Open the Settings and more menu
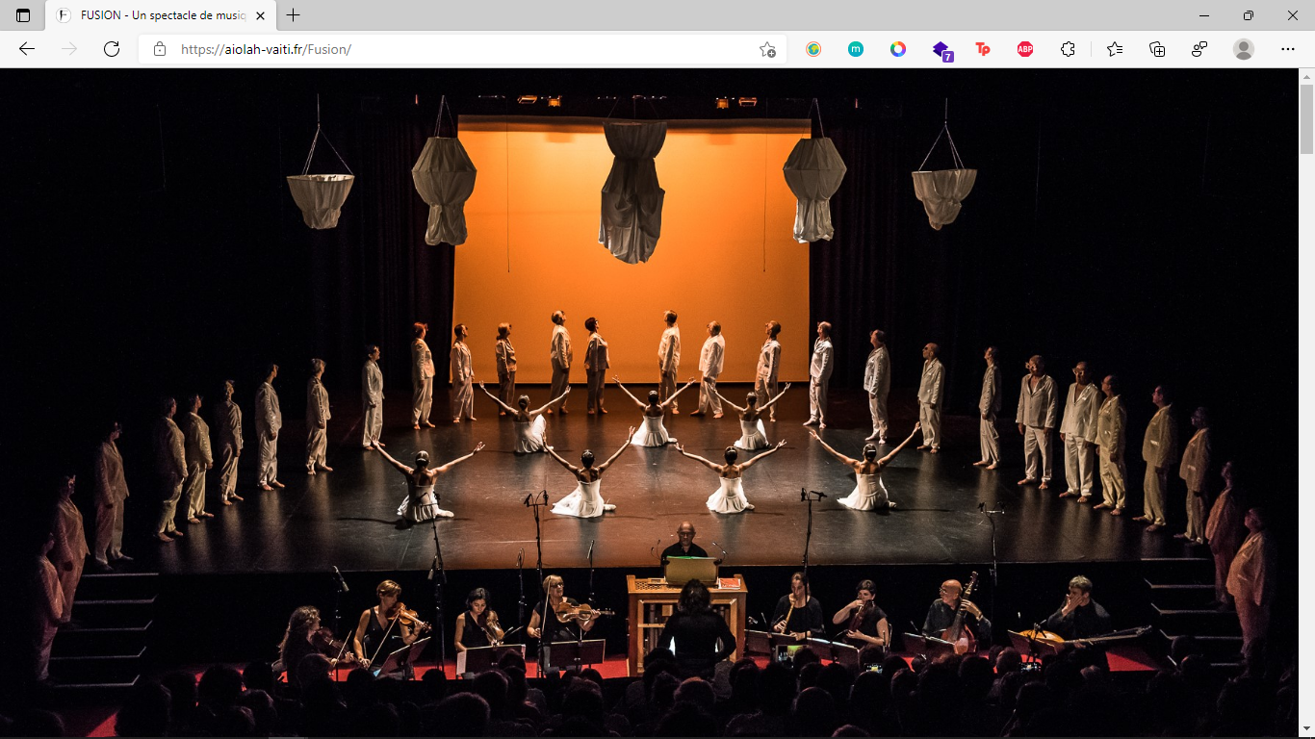 [1287, 48]
